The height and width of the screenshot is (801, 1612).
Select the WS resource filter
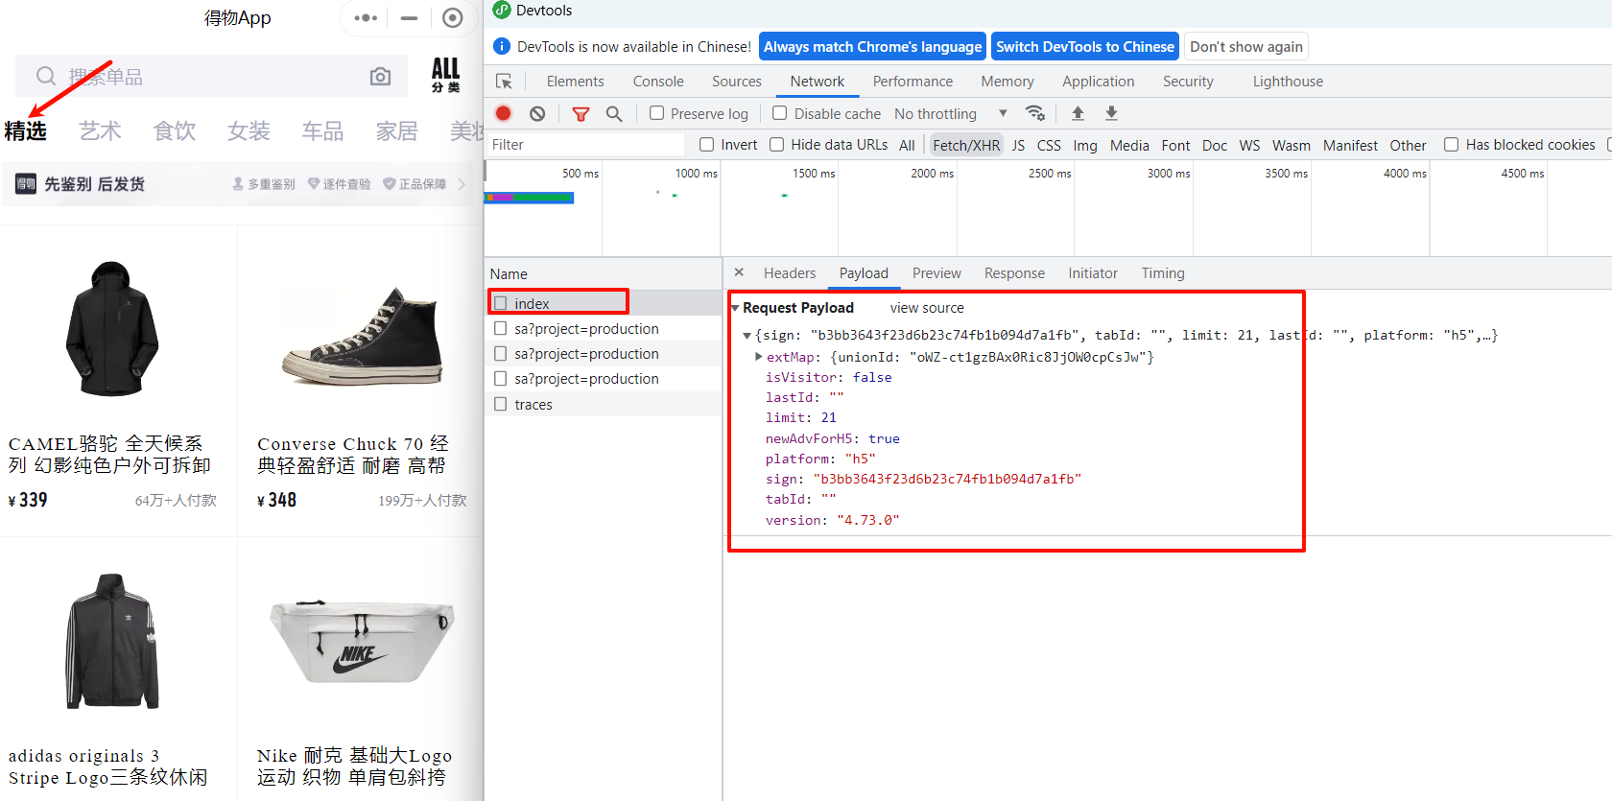(x=1249, y=145)
